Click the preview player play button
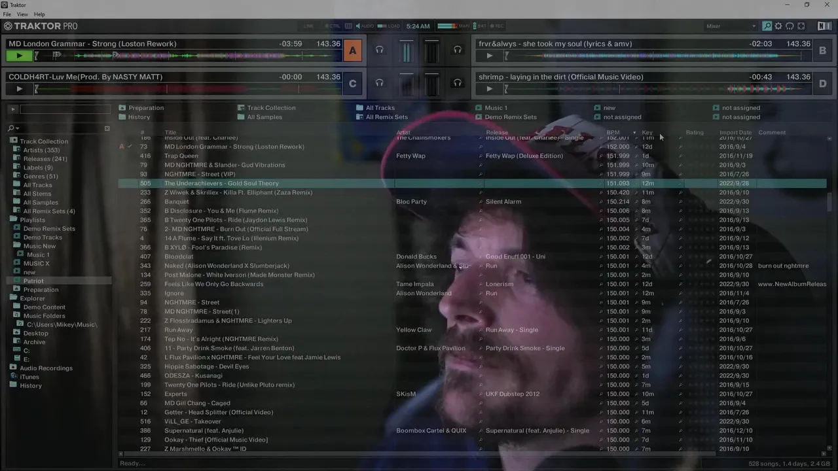Image resolution: width=838 pixels, height=471 pixels. [x=12, y=109]
